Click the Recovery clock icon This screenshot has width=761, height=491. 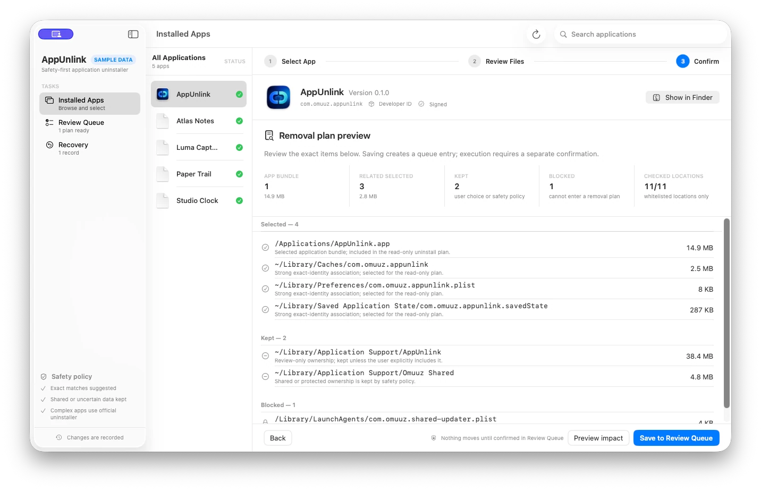coord(49,145)
